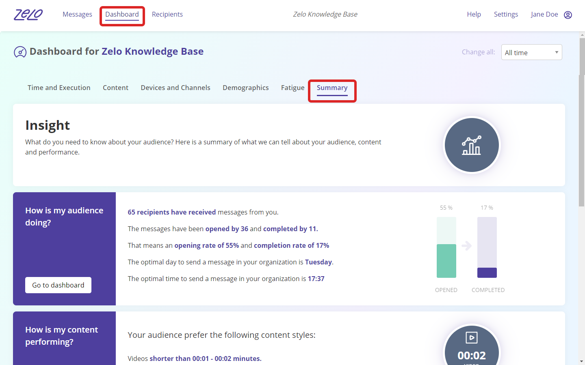Screen dimensions: 585x365
Task: Click 'opening rate of 55%' text
Action: 206,245
